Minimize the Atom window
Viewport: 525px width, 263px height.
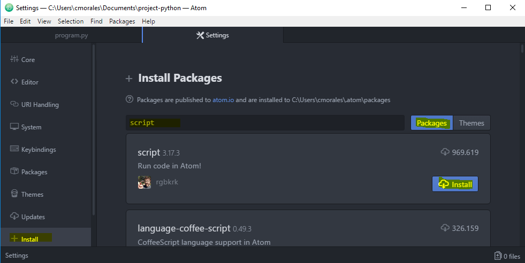coord(464,7)
